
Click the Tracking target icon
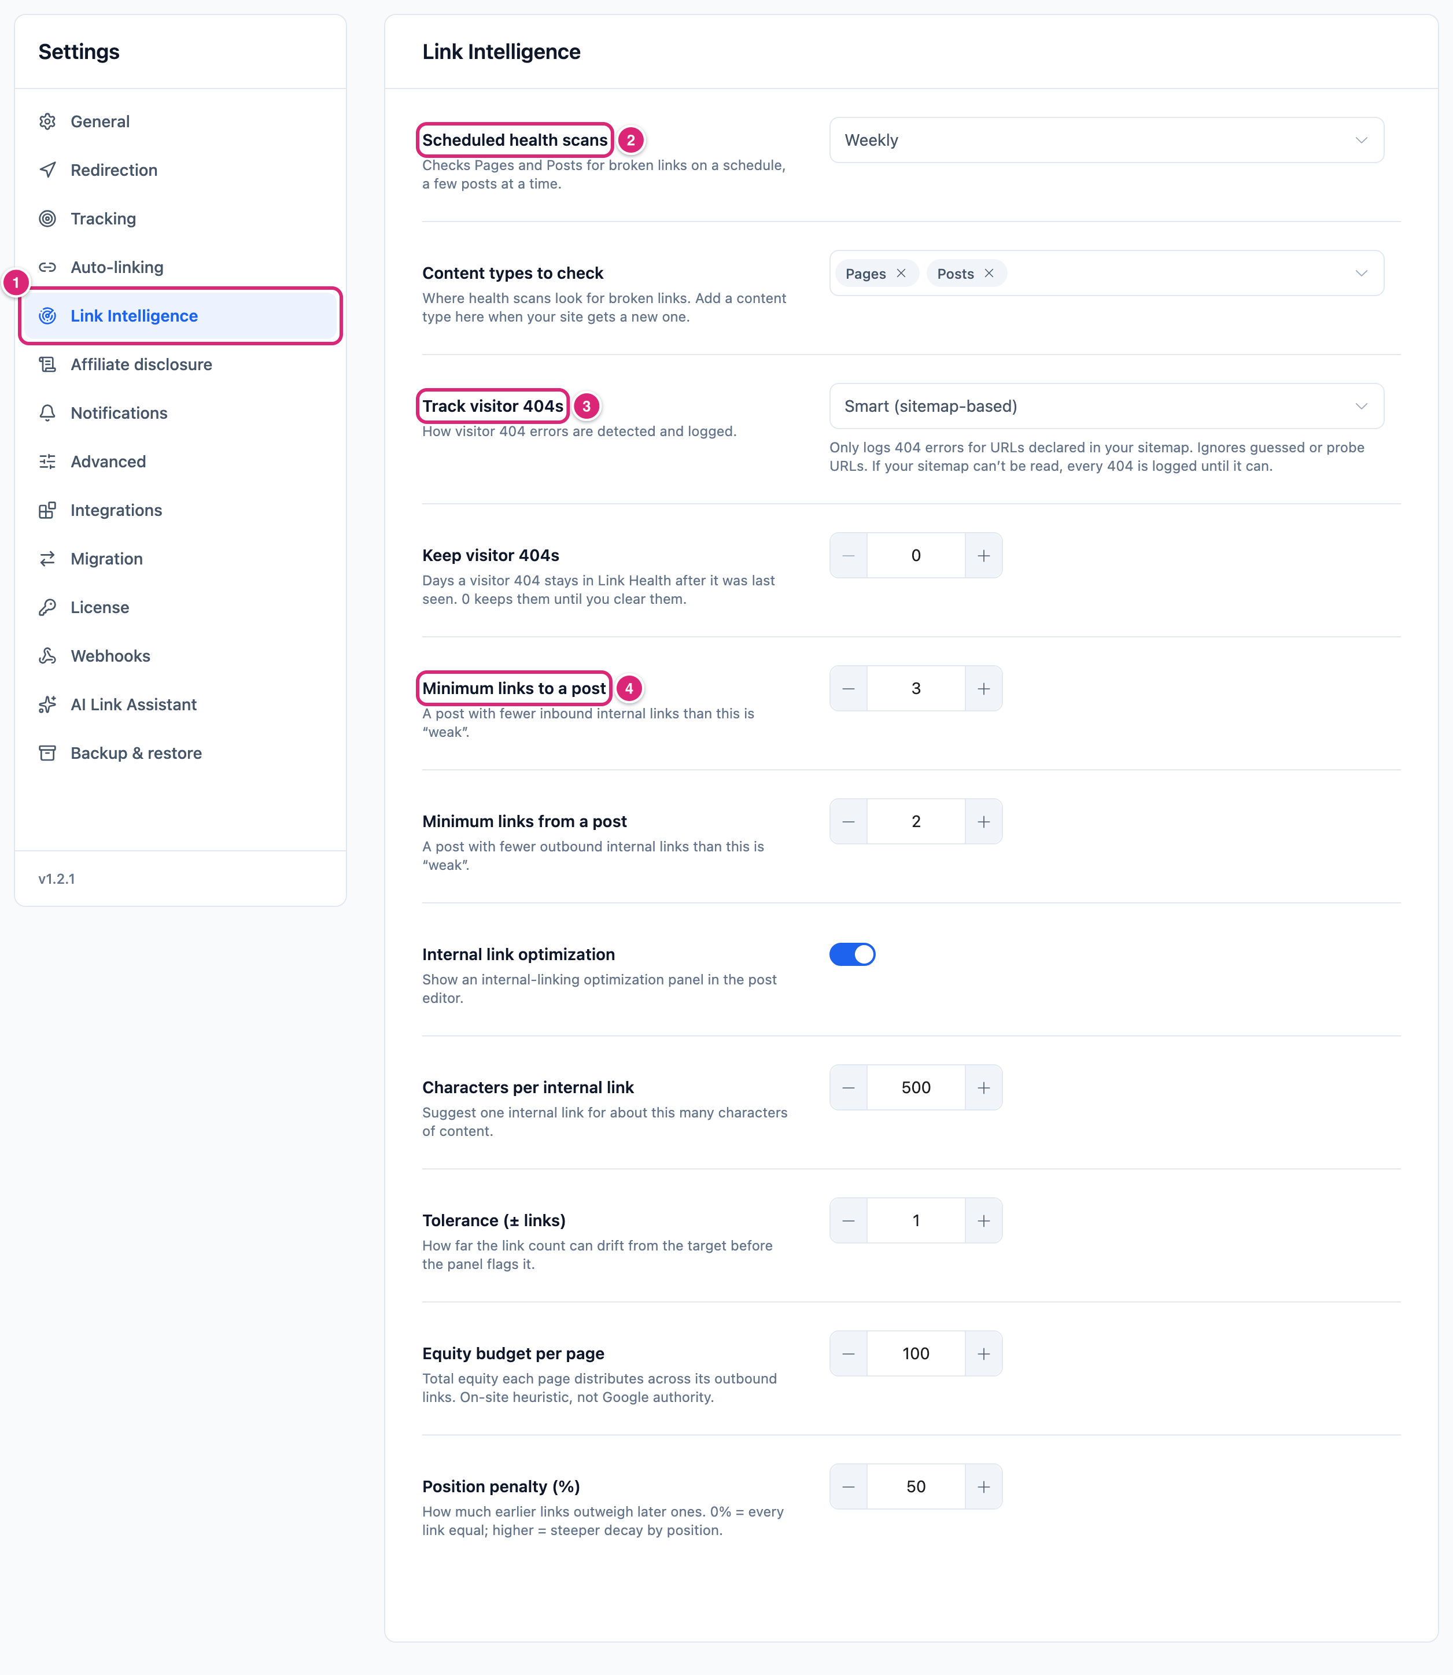tap(48, 219)
